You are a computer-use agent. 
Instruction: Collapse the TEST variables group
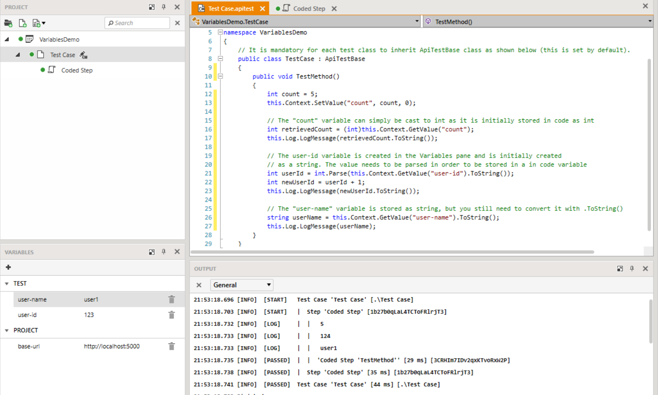point(7,284)
